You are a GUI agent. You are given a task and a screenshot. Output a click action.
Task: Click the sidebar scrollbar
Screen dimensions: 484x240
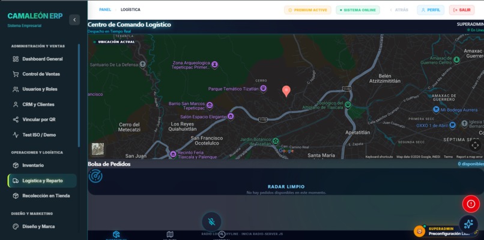point(79,95)
